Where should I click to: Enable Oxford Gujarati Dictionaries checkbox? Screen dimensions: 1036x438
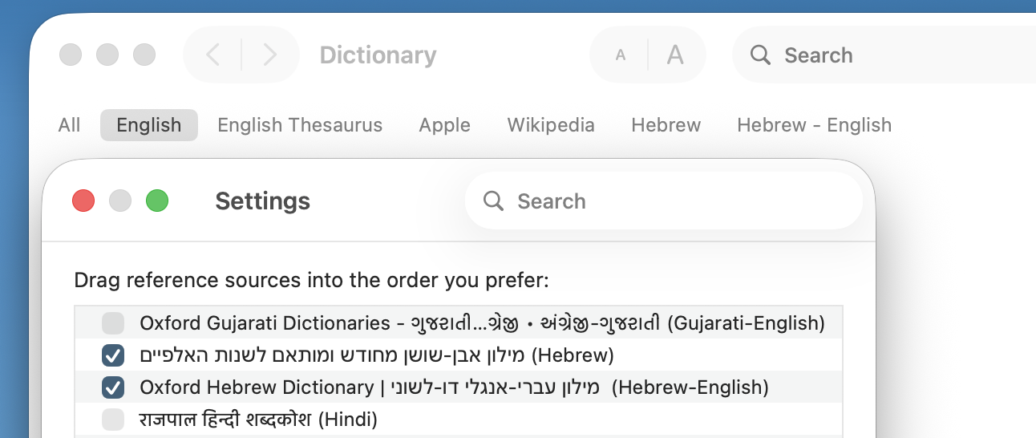click(x=113, y=323)
